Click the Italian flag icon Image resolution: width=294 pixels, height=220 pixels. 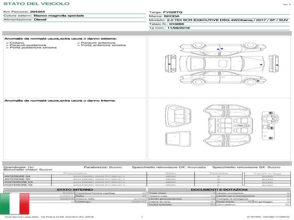tap(14, 204)
